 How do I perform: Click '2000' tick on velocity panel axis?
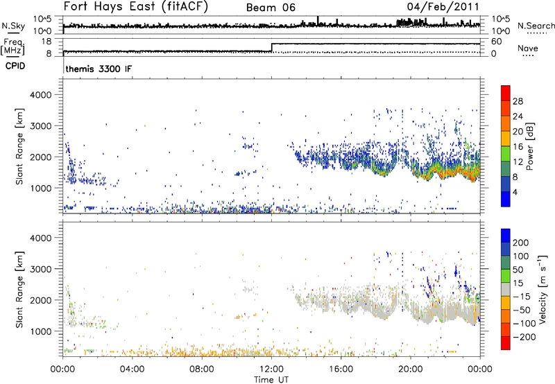pos(41,300)
